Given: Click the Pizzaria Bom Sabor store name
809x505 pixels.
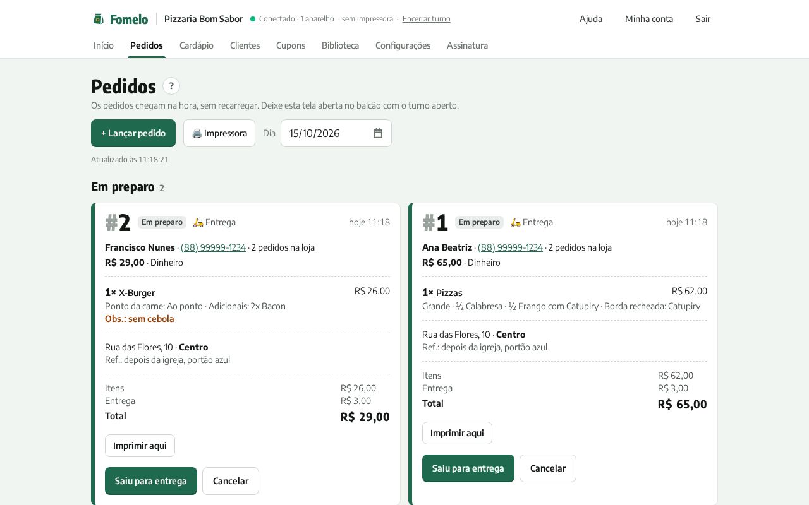Looking at the screenshot, I should (x=204, y=19).
